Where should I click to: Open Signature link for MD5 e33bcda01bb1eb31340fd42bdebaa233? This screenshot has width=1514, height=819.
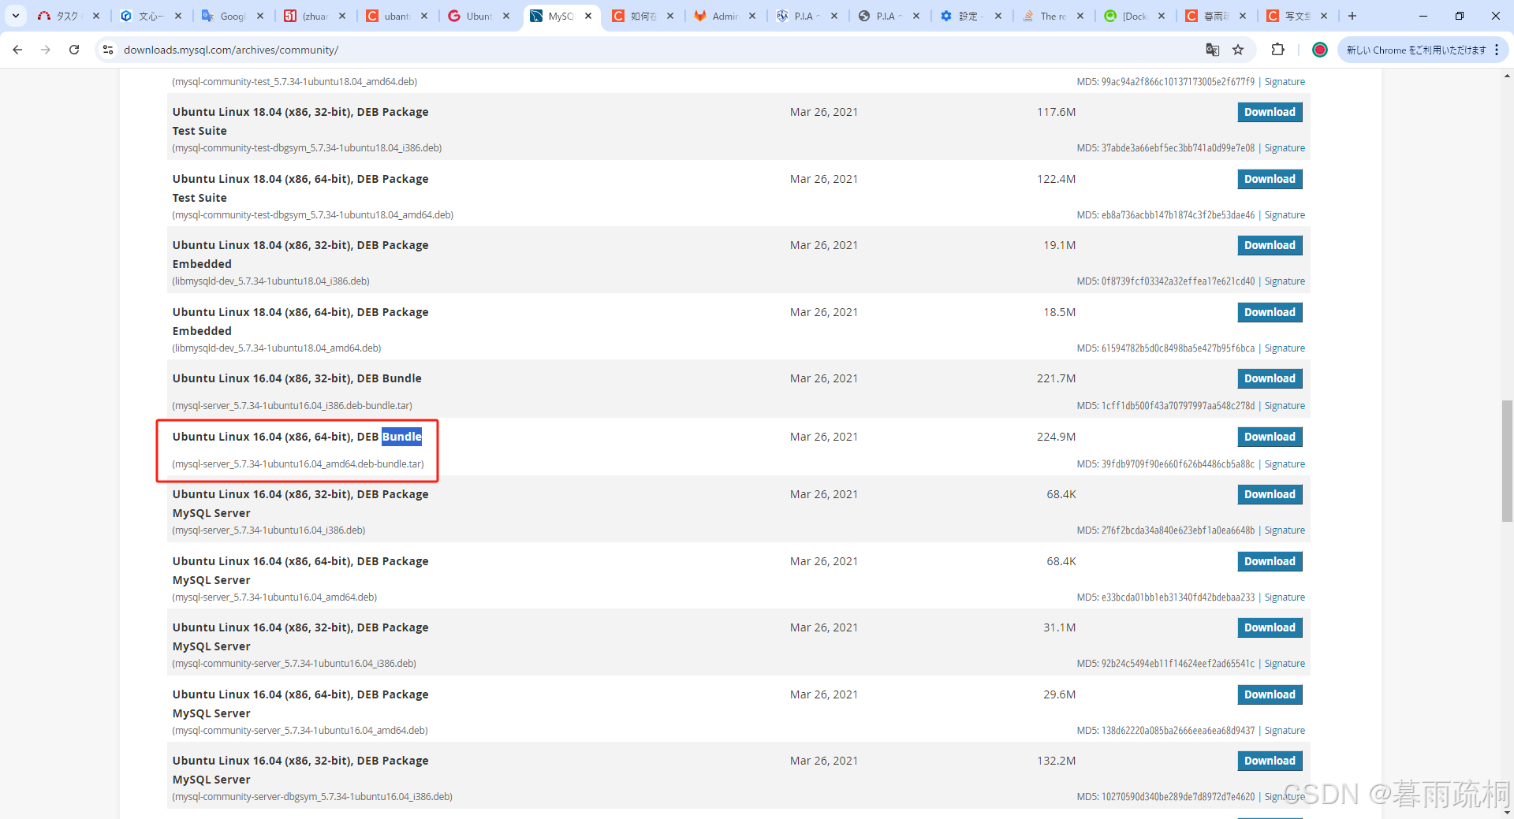(1285, 597)
